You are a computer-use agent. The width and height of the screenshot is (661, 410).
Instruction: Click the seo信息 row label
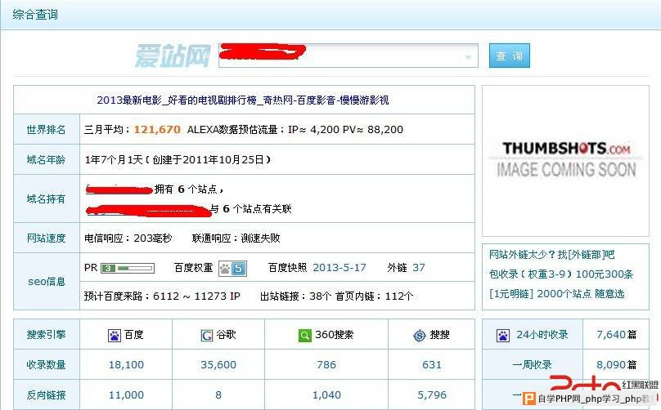click(x=47, y=282)
